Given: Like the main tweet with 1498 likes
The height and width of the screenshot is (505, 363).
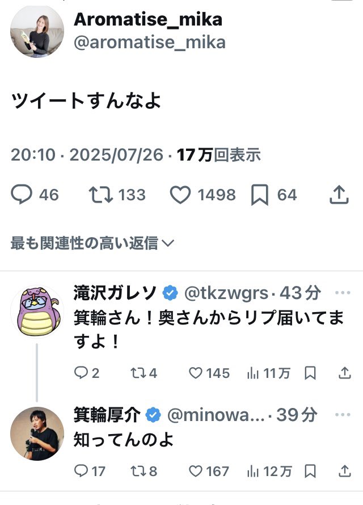Looking at the screenshot, I should tap(180, 195).
